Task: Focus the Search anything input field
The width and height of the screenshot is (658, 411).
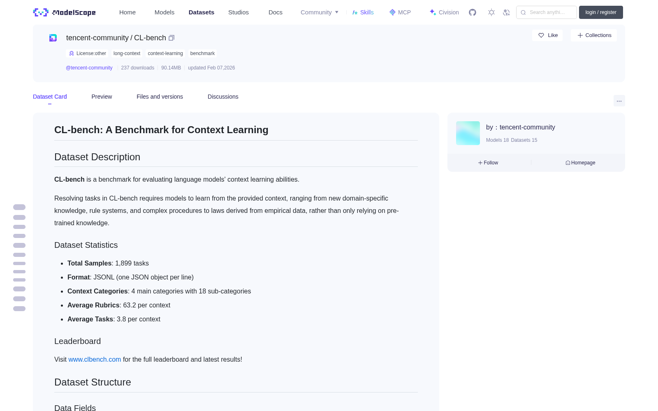Action: 547,12
